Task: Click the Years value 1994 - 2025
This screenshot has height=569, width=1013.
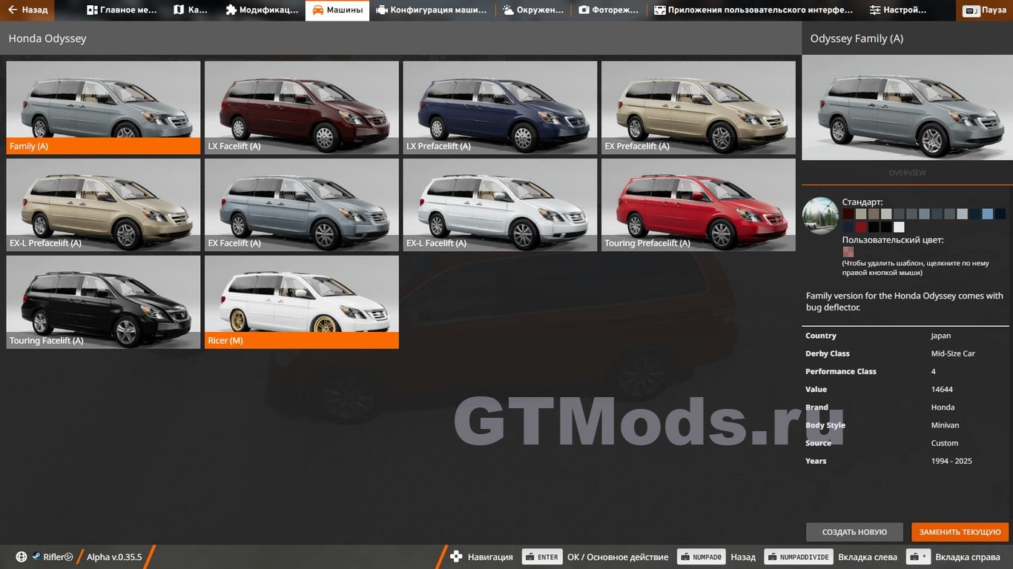Action: [x=951, y=461]
